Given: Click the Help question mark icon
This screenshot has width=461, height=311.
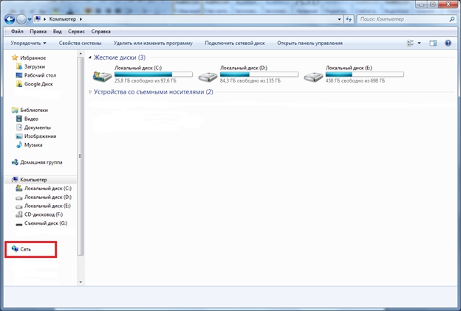Looking at the screenshot, I should 448,43.
